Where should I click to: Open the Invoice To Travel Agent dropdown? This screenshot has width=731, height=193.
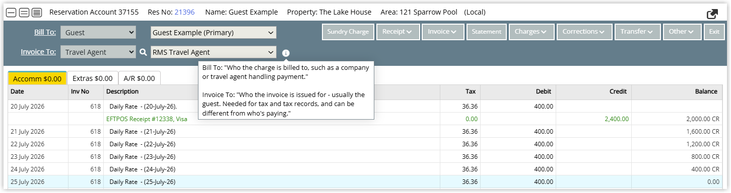click(98, 52)
